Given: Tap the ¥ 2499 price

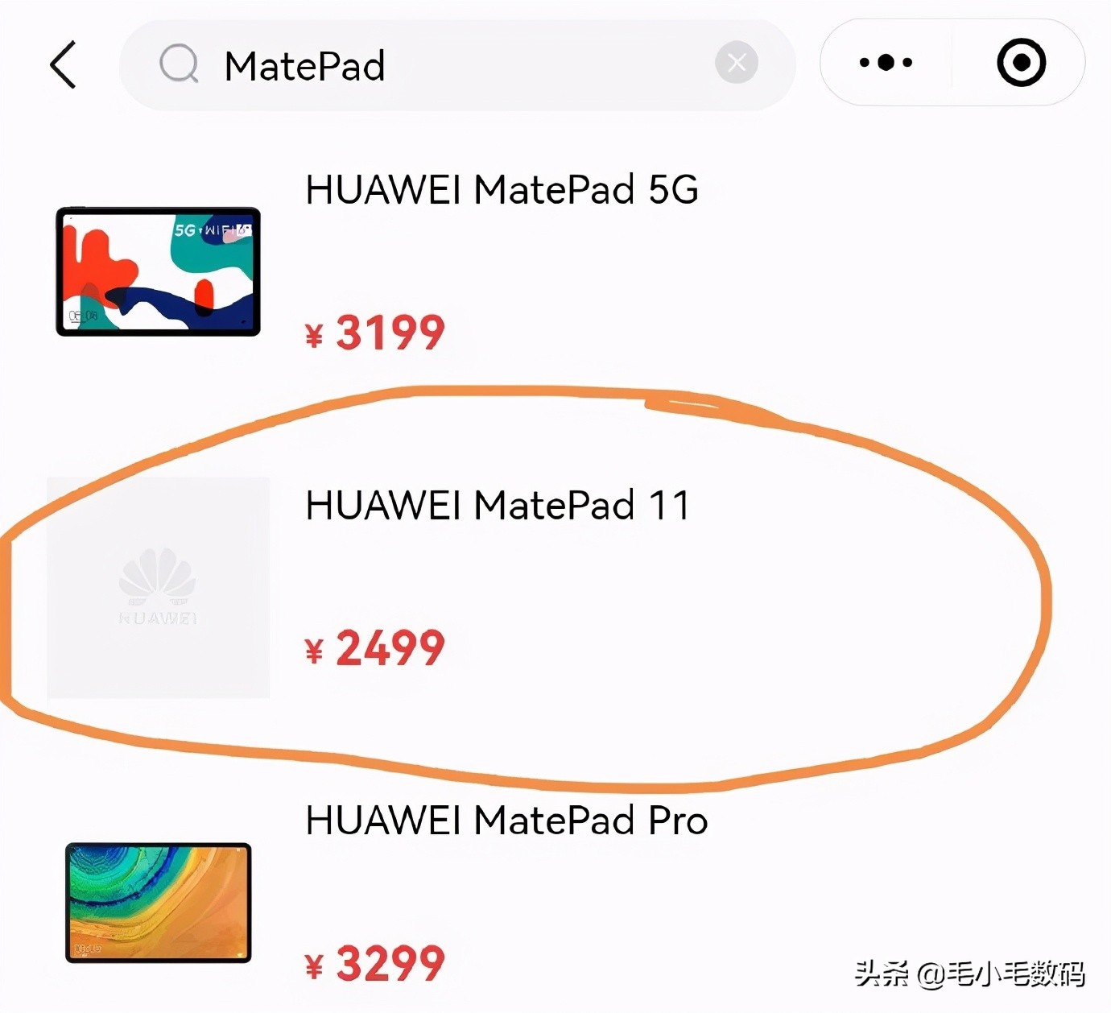Looking at the screenshot, I should [x=375, y=648].
